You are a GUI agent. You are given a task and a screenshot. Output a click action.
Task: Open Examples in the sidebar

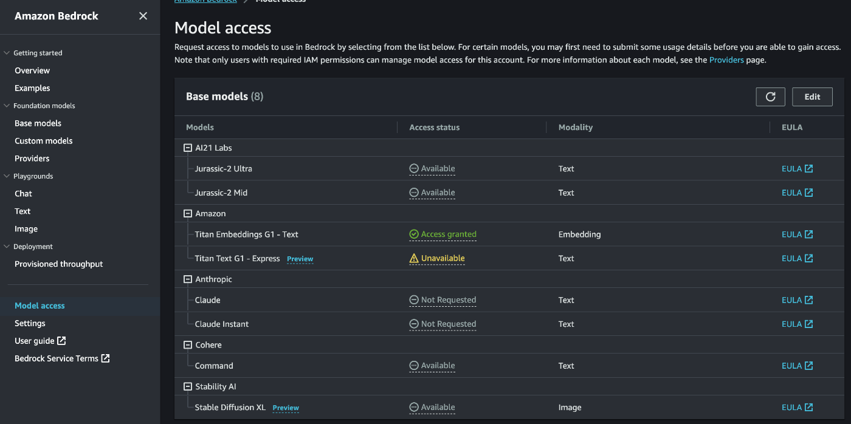click(x=32, y=88)
